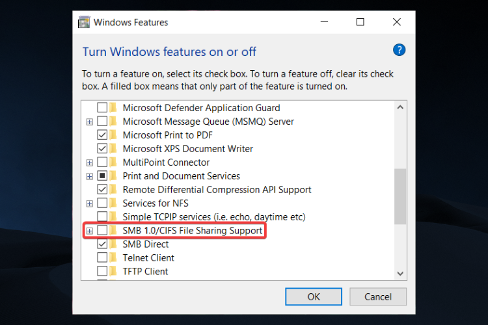Click the scroll down arrow of the list
Screen dimensions: 488x325
[x=400, y=274]
